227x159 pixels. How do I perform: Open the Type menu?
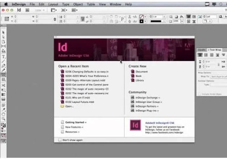pos(66,4)
